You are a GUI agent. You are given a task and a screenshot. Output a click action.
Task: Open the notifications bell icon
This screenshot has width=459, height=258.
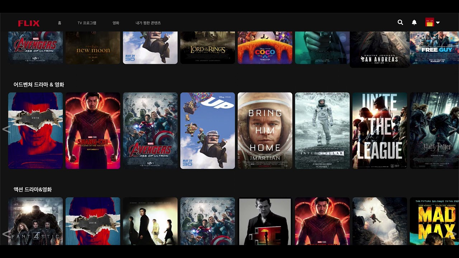pyautogui.click(x=414, y=23)
